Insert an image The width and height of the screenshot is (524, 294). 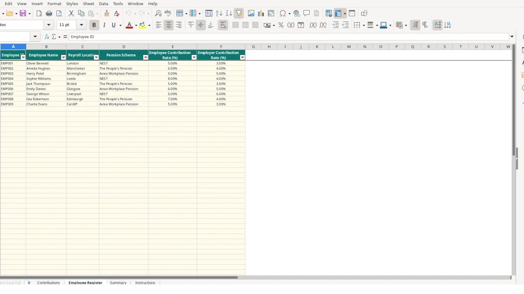coord(251,14)
